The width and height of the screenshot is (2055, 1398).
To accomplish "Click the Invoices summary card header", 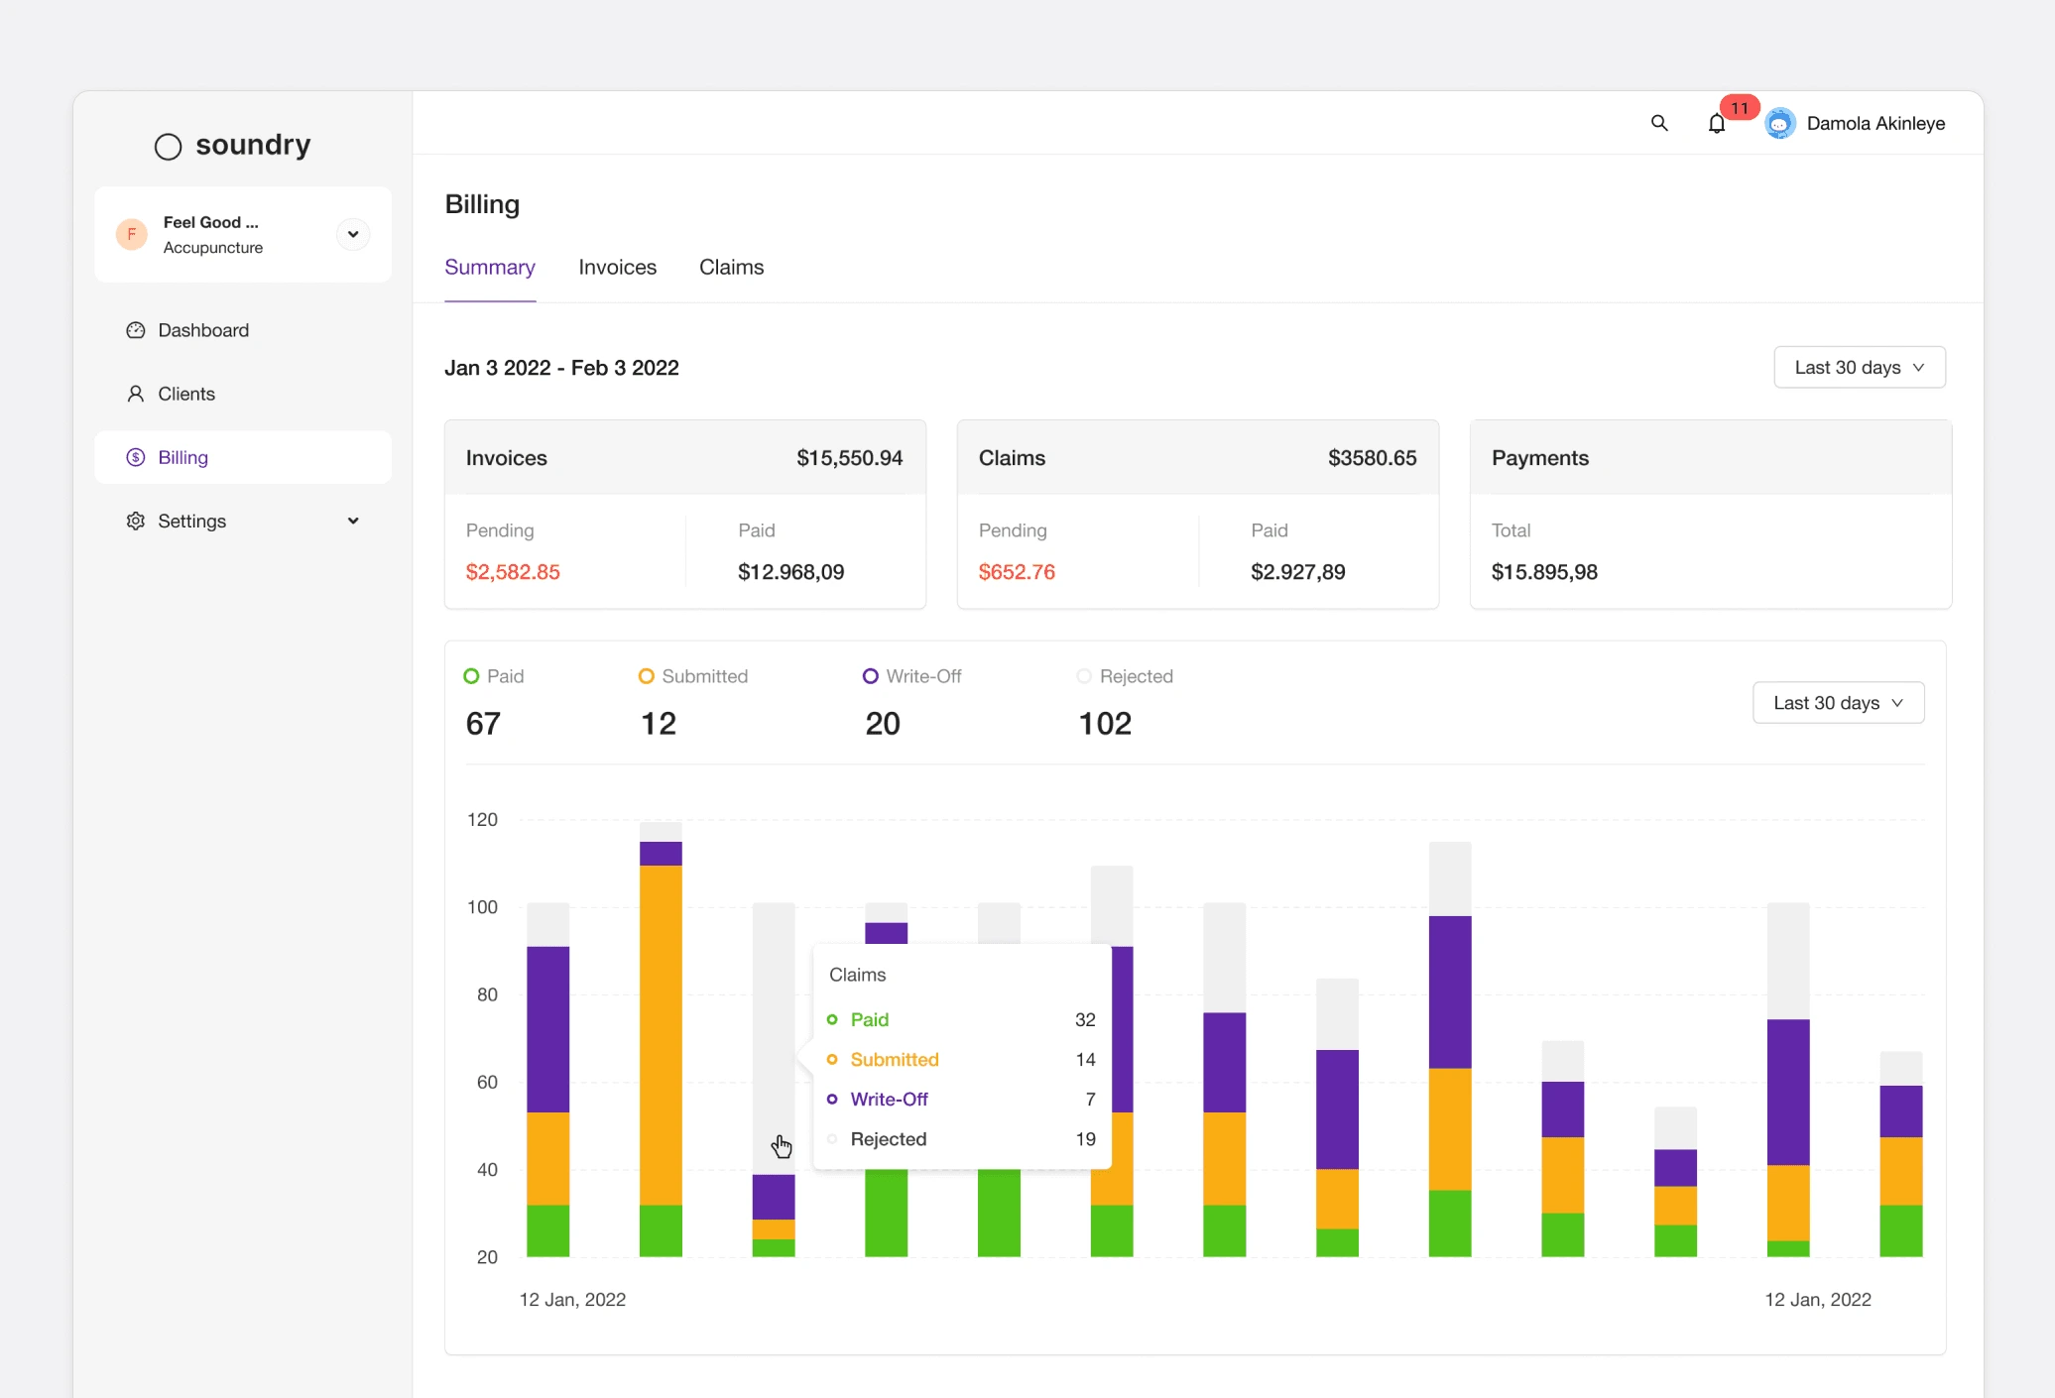I will 684,458.
